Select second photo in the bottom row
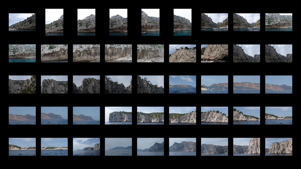The image size is (301, 169). pos(54,147)
